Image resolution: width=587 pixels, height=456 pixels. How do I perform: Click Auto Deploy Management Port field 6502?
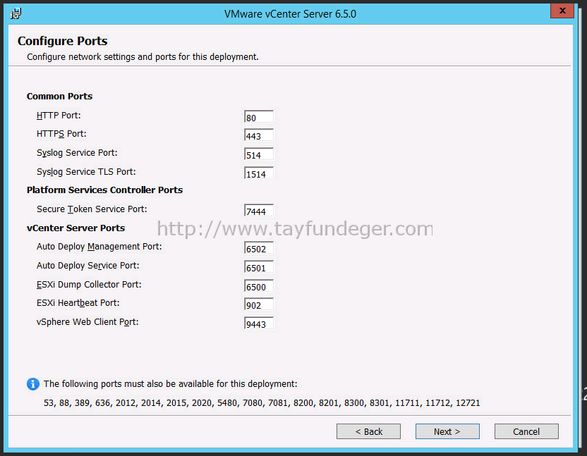coord(259,248)
